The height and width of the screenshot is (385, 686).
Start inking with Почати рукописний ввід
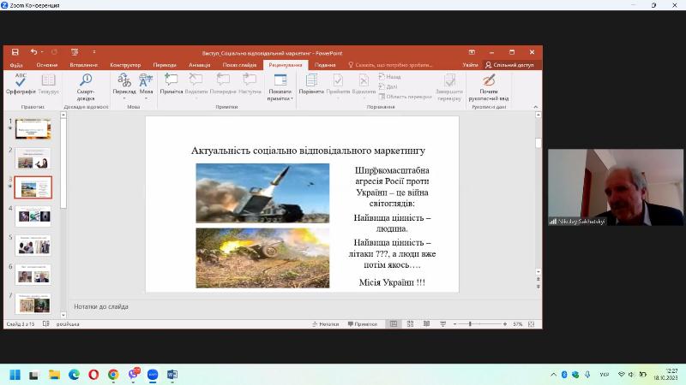(x=489, y=86)
